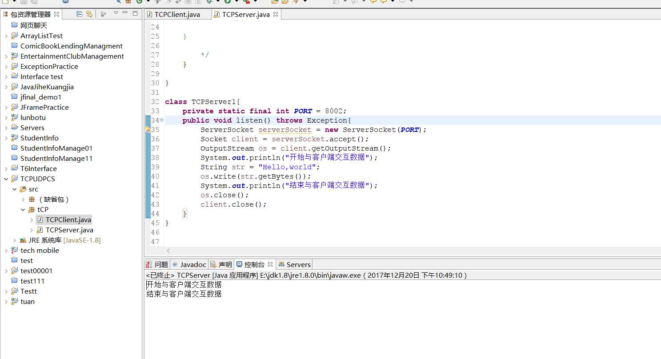Click the tCP package icon
The height and width of the screenshot is (359, 661).
coord(32,209)
